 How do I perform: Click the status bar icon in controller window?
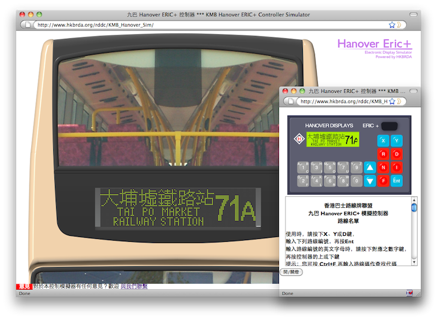[x=409, y=293]
